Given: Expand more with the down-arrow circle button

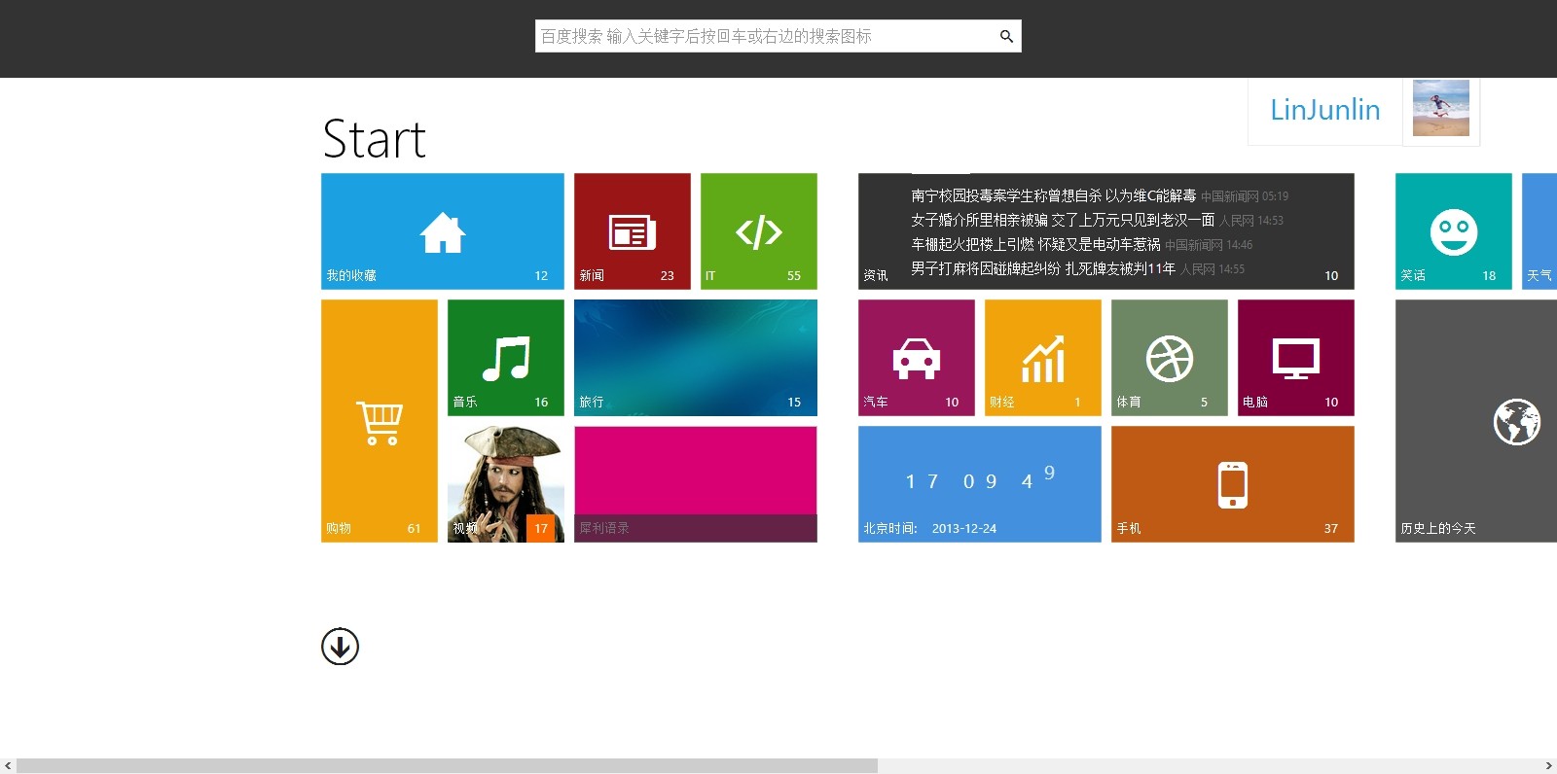Looking at the screenshot, I should (340, 647).
